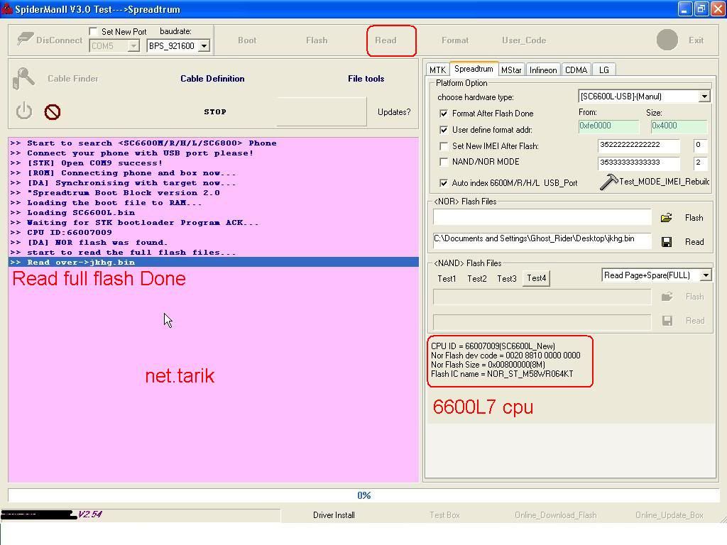Switch to the MStar tab
Viewport: 727px width, 545px height.
[x=511, y=70]
